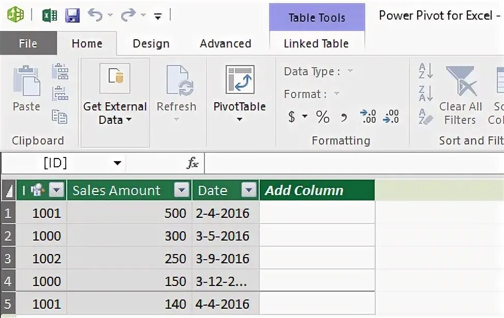Click the [ID] name box
Image resolution: width=504 pixels, height=318 pixels.
(55, 163)
